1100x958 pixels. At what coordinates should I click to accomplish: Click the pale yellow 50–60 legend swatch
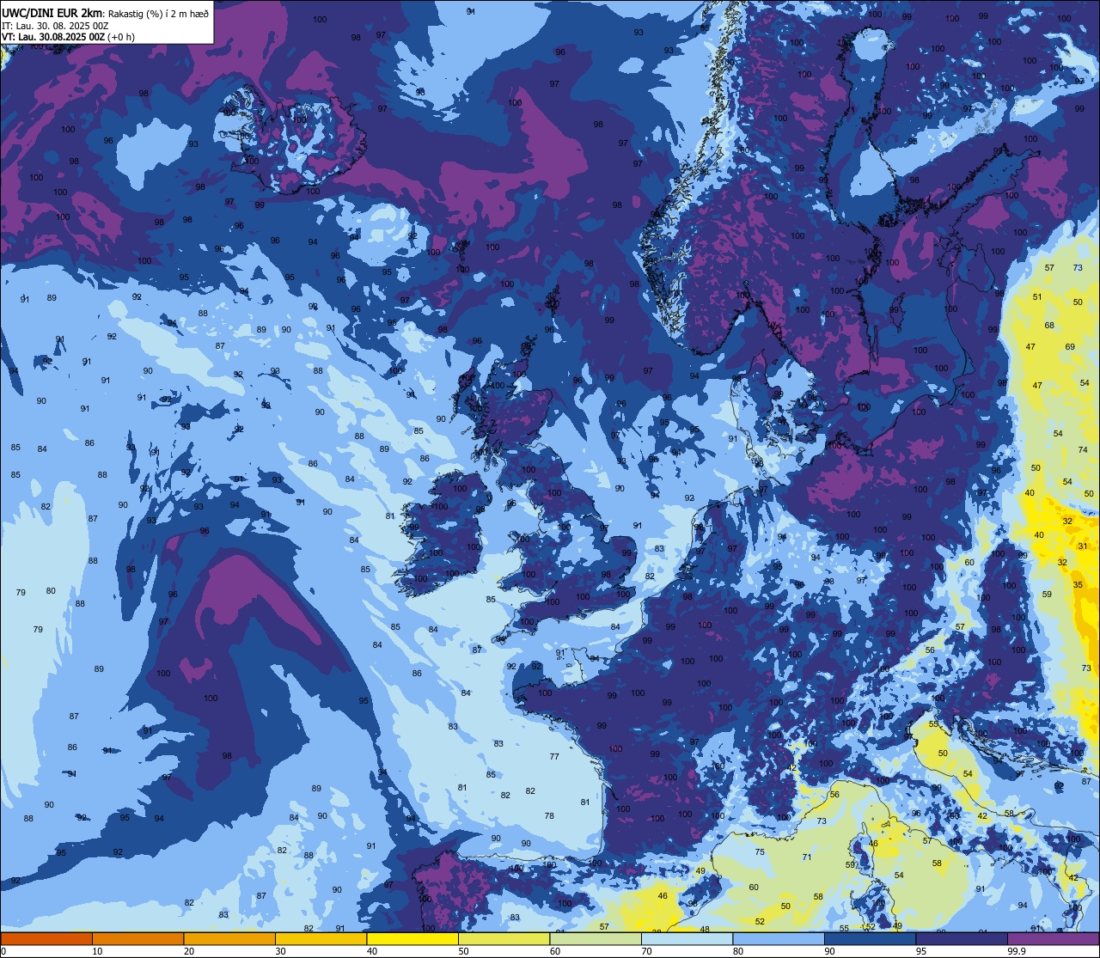coord(504,938)
